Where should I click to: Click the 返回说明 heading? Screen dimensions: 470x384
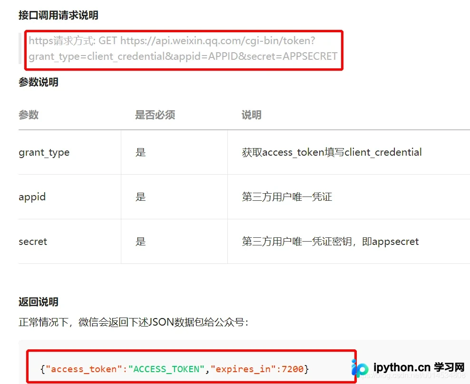coord(39,302)
